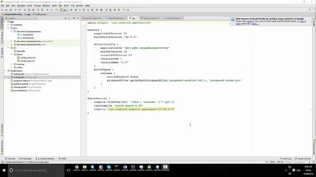Open the app run configuration dropdown
The width and height of the screenshot is (316, 177).
tap(64, 10)
